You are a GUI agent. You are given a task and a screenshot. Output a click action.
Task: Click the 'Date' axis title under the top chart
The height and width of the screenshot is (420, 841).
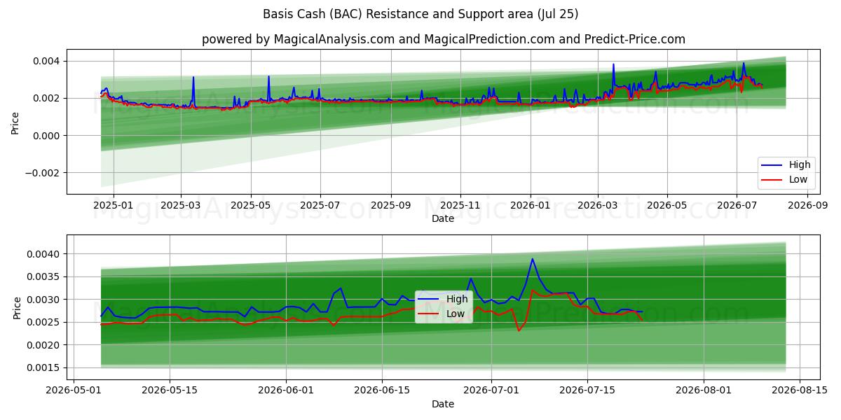coord(443,218)
